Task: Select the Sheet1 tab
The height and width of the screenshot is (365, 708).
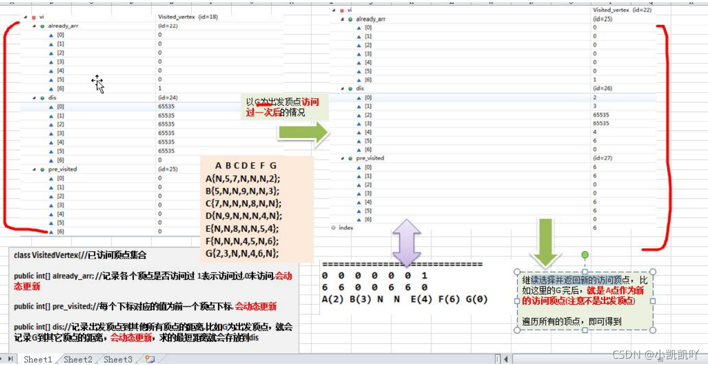Action: click(x=38, y=359)
